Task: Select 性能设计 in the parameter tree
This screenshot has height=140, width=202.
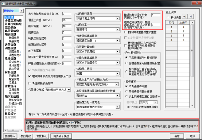Action: (11, 114)
